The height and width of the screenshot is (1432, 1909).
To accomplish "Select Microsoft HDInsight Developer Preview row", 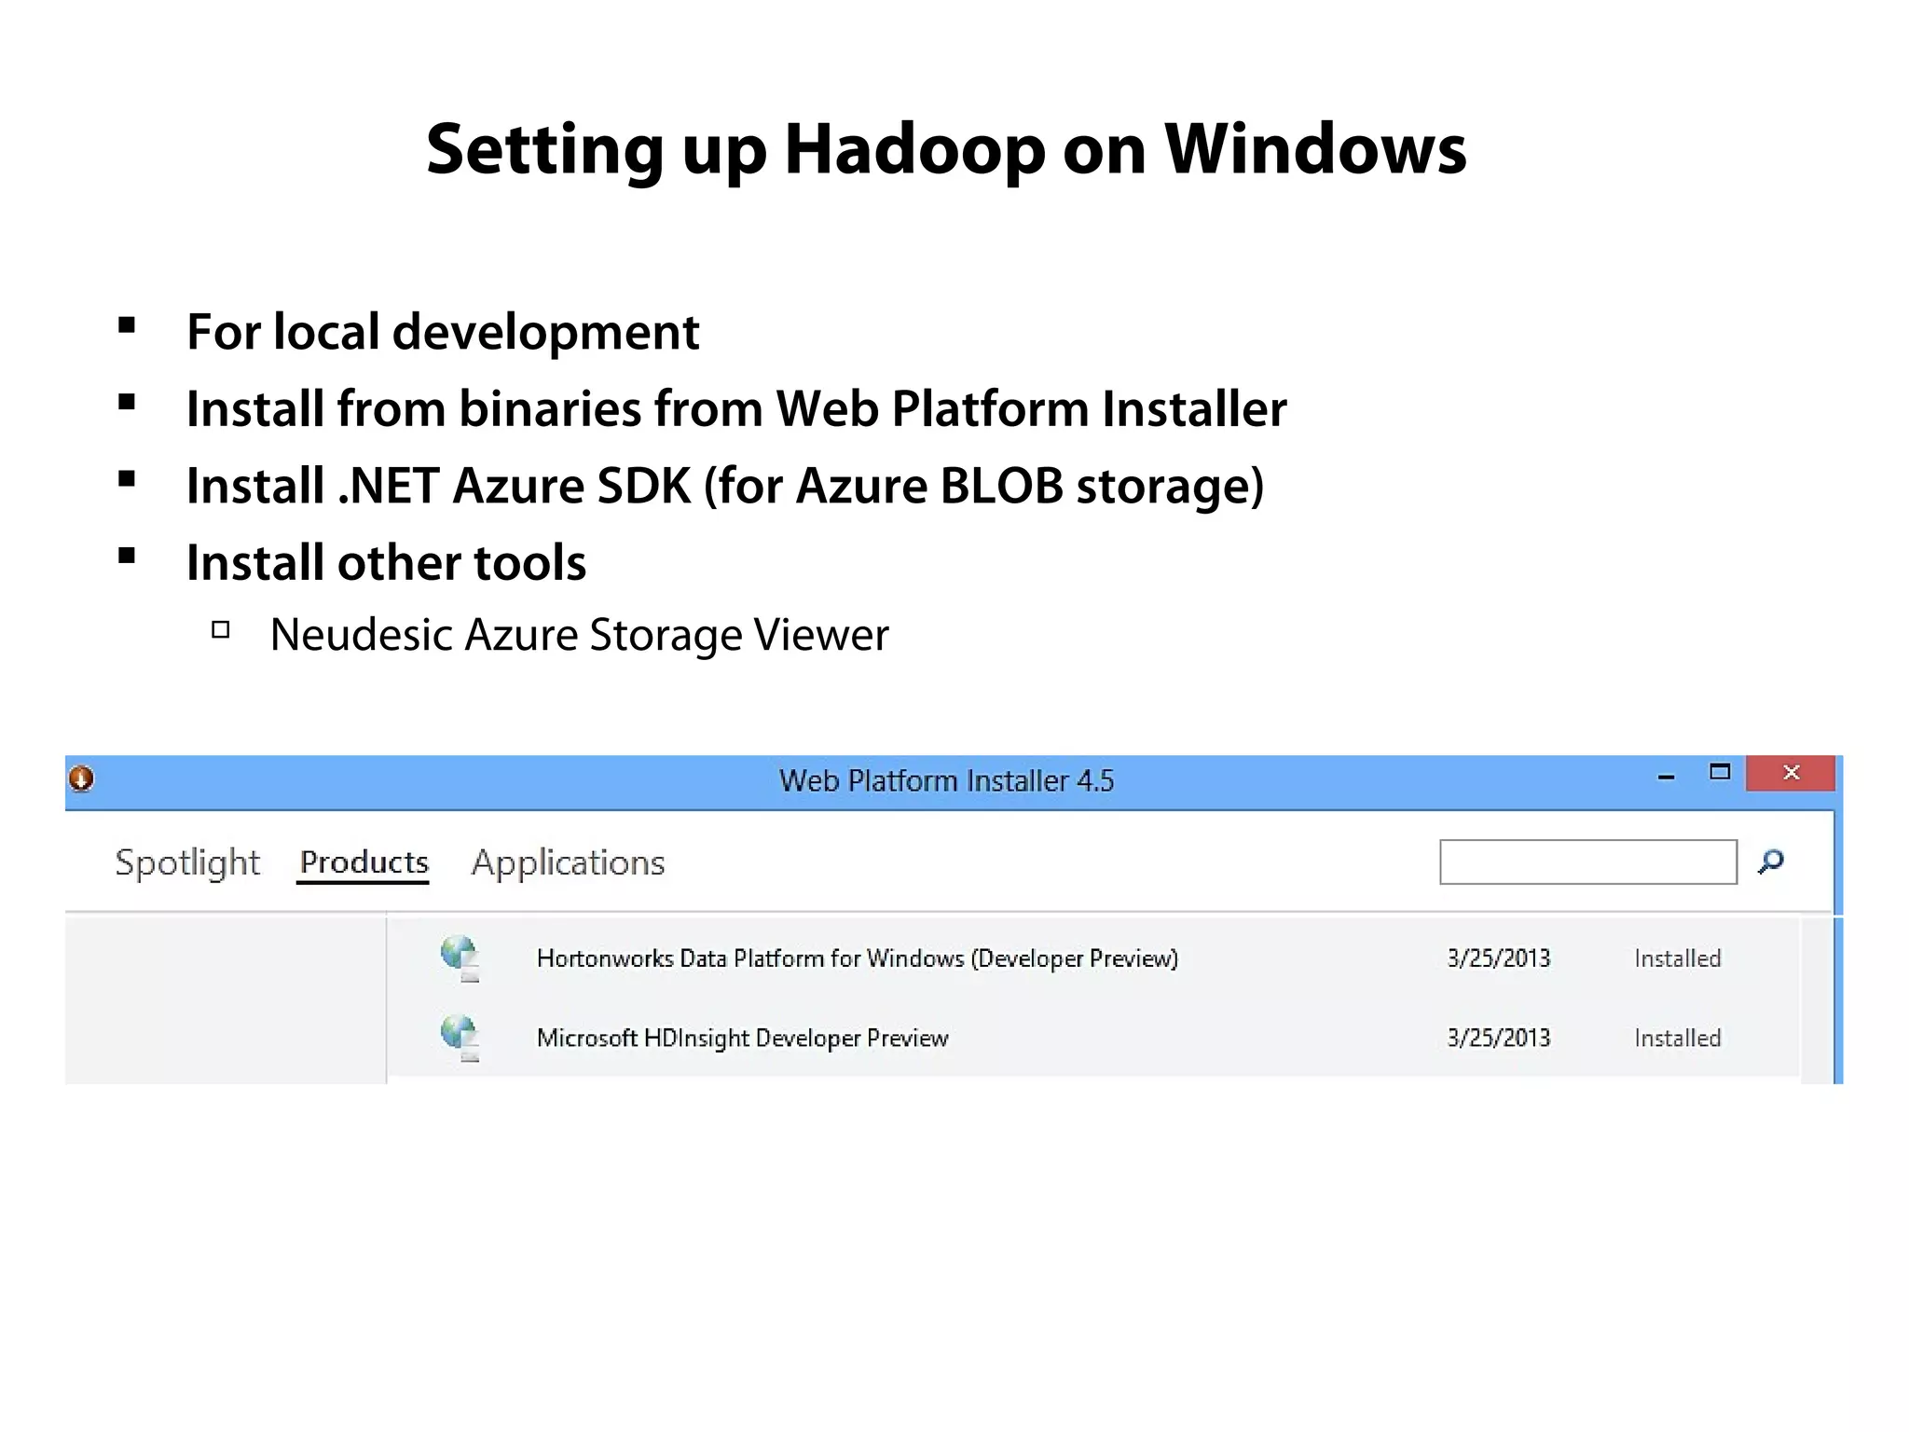I will (1092, 1038).
